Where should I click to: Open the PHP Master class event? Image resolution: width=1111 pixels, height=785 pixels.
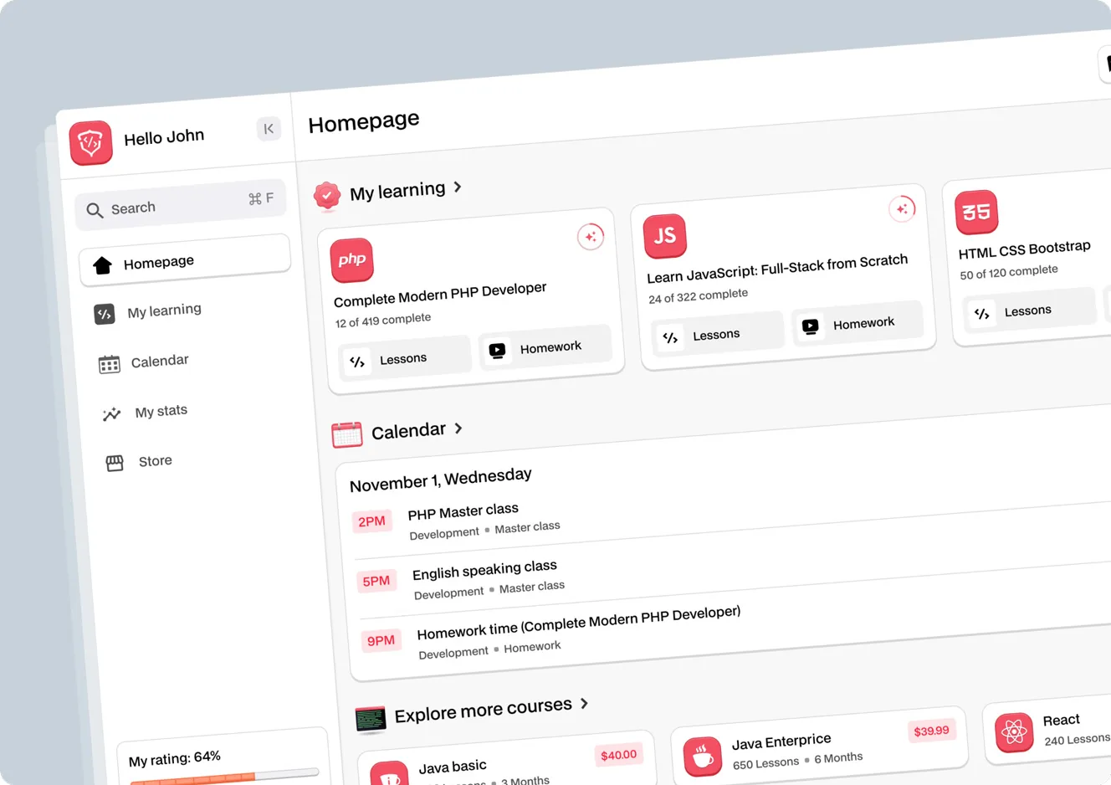click(463, 511)
